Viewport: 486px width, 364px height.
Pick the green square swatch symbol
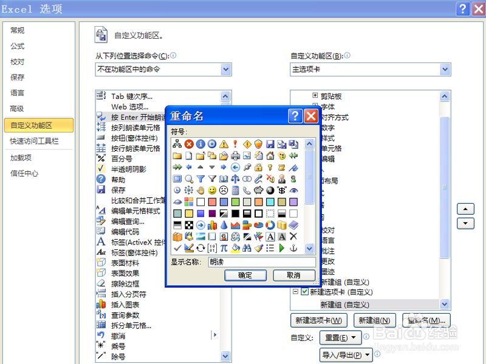(235, 202)
